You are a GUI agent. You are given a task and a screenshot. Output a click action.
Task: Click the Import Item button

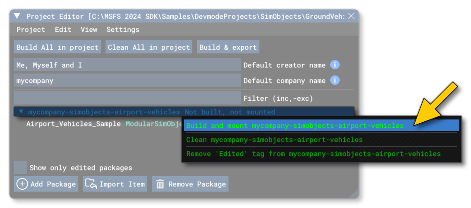(115, 184)
